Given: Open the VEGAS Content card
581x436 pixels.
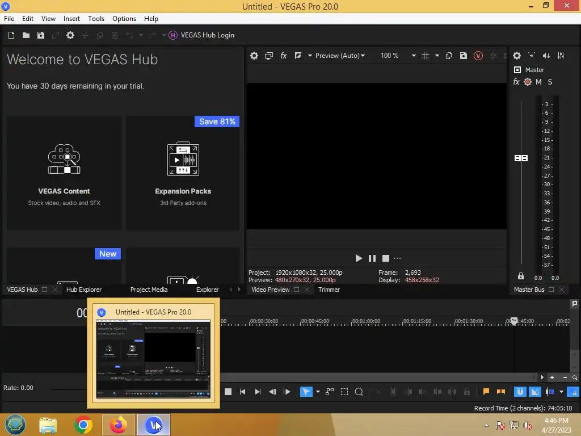Looking at the screenshot, I should 64,173.
